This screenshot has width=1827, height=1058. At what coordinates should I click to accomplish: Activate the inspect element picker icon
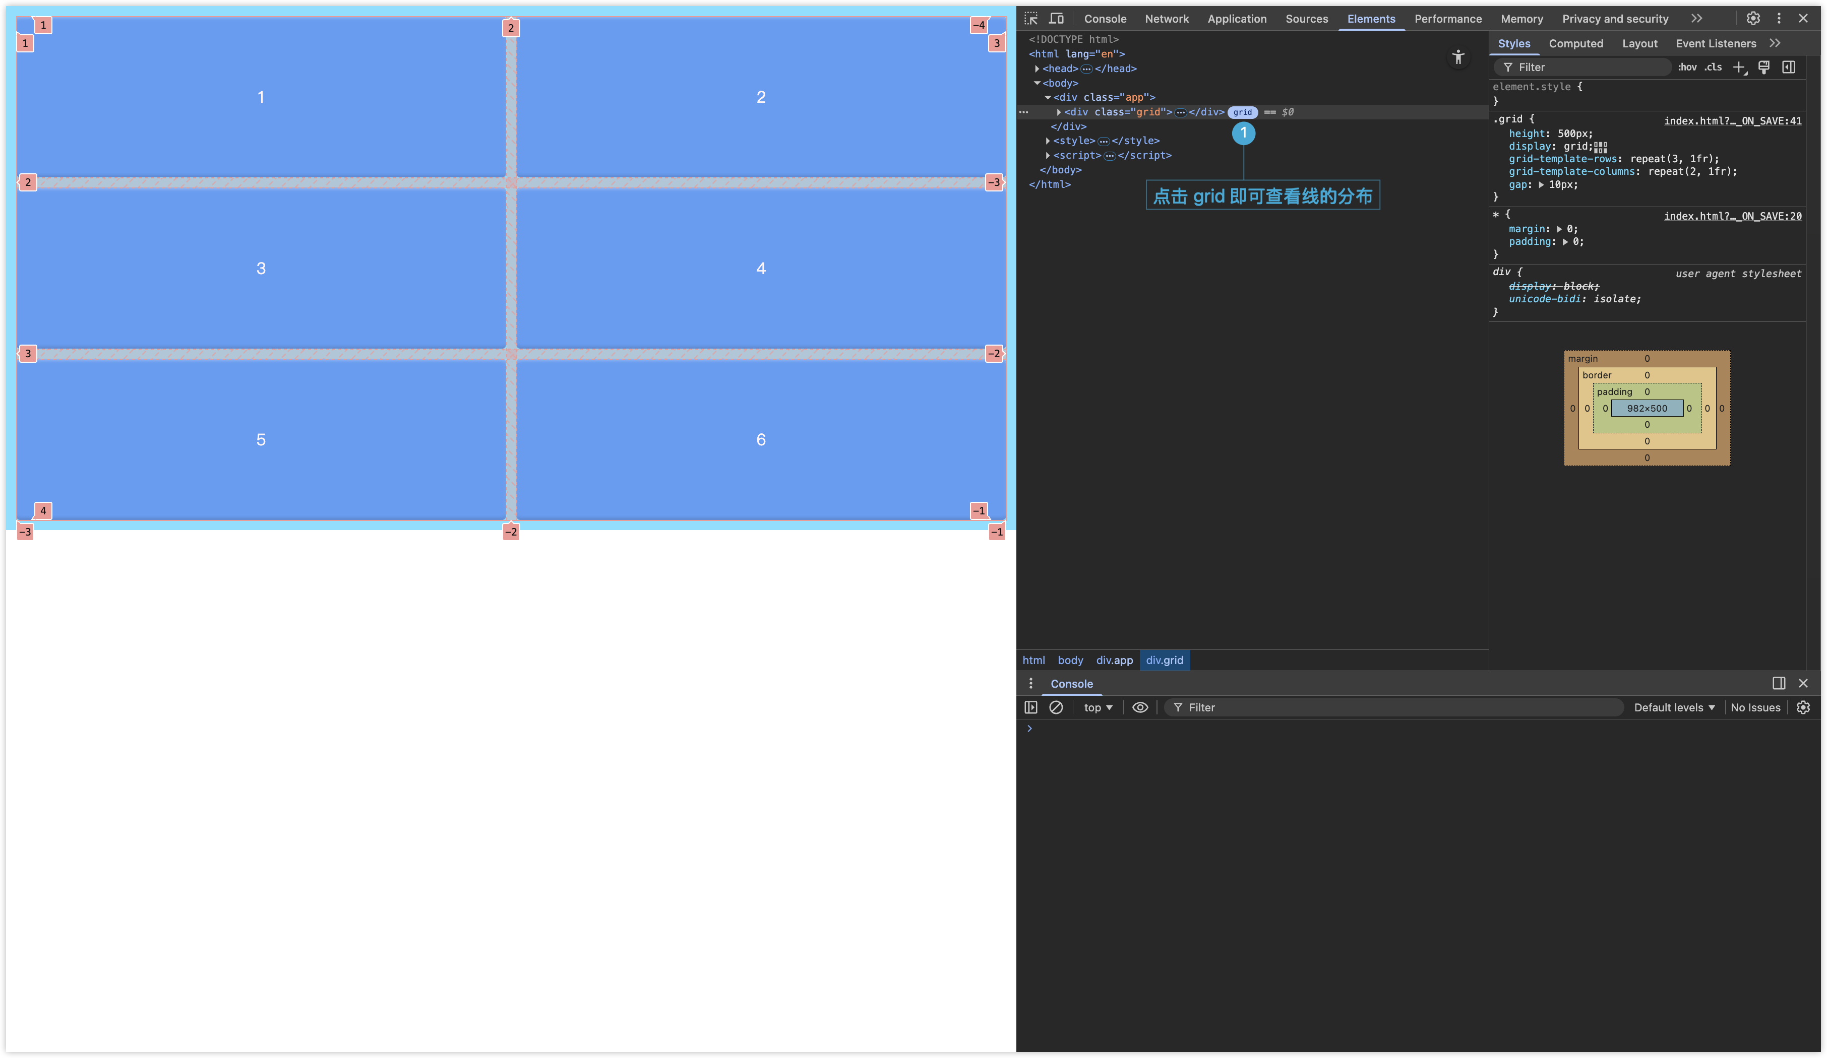1031,19
